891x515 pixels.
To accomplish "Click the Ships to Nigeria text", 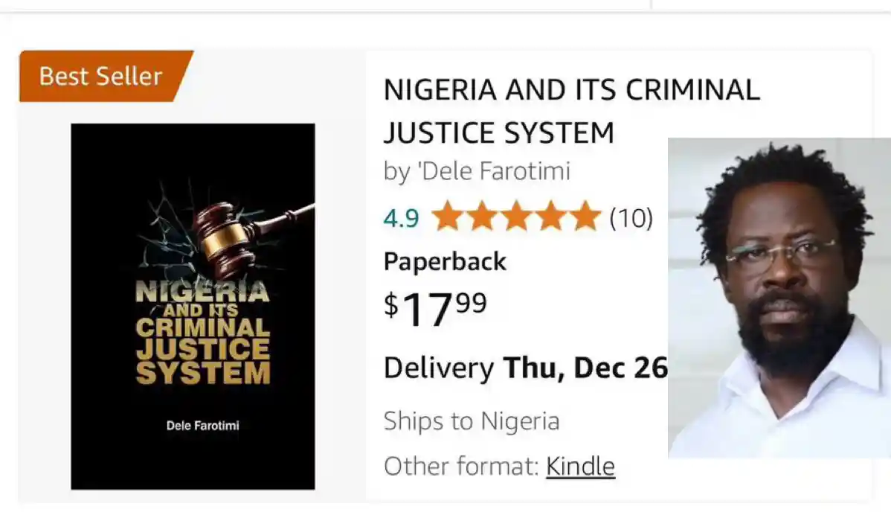I will (472, 421).
